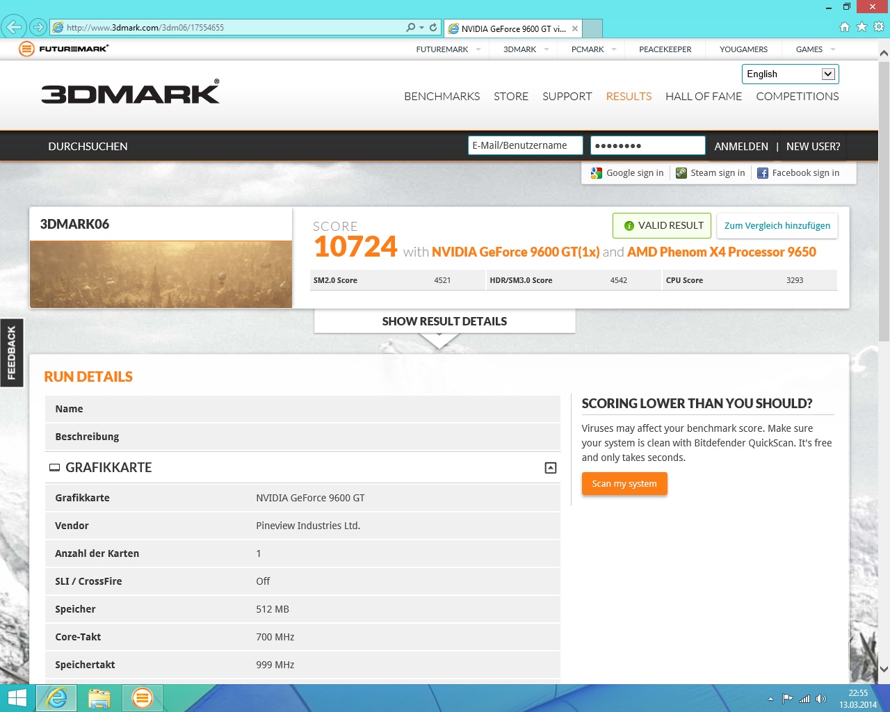
Task: Click the Futuremark logo icon
Action: click(26, 49)
